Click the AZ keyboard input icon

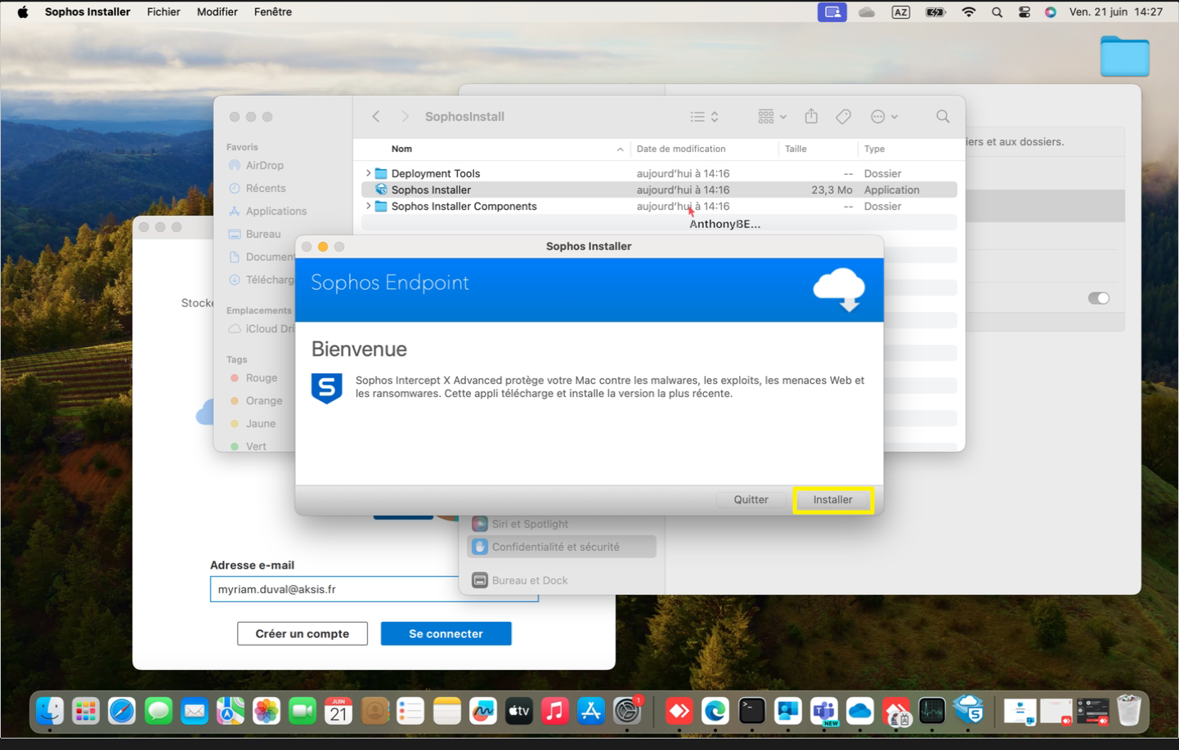tap(900, 12)
